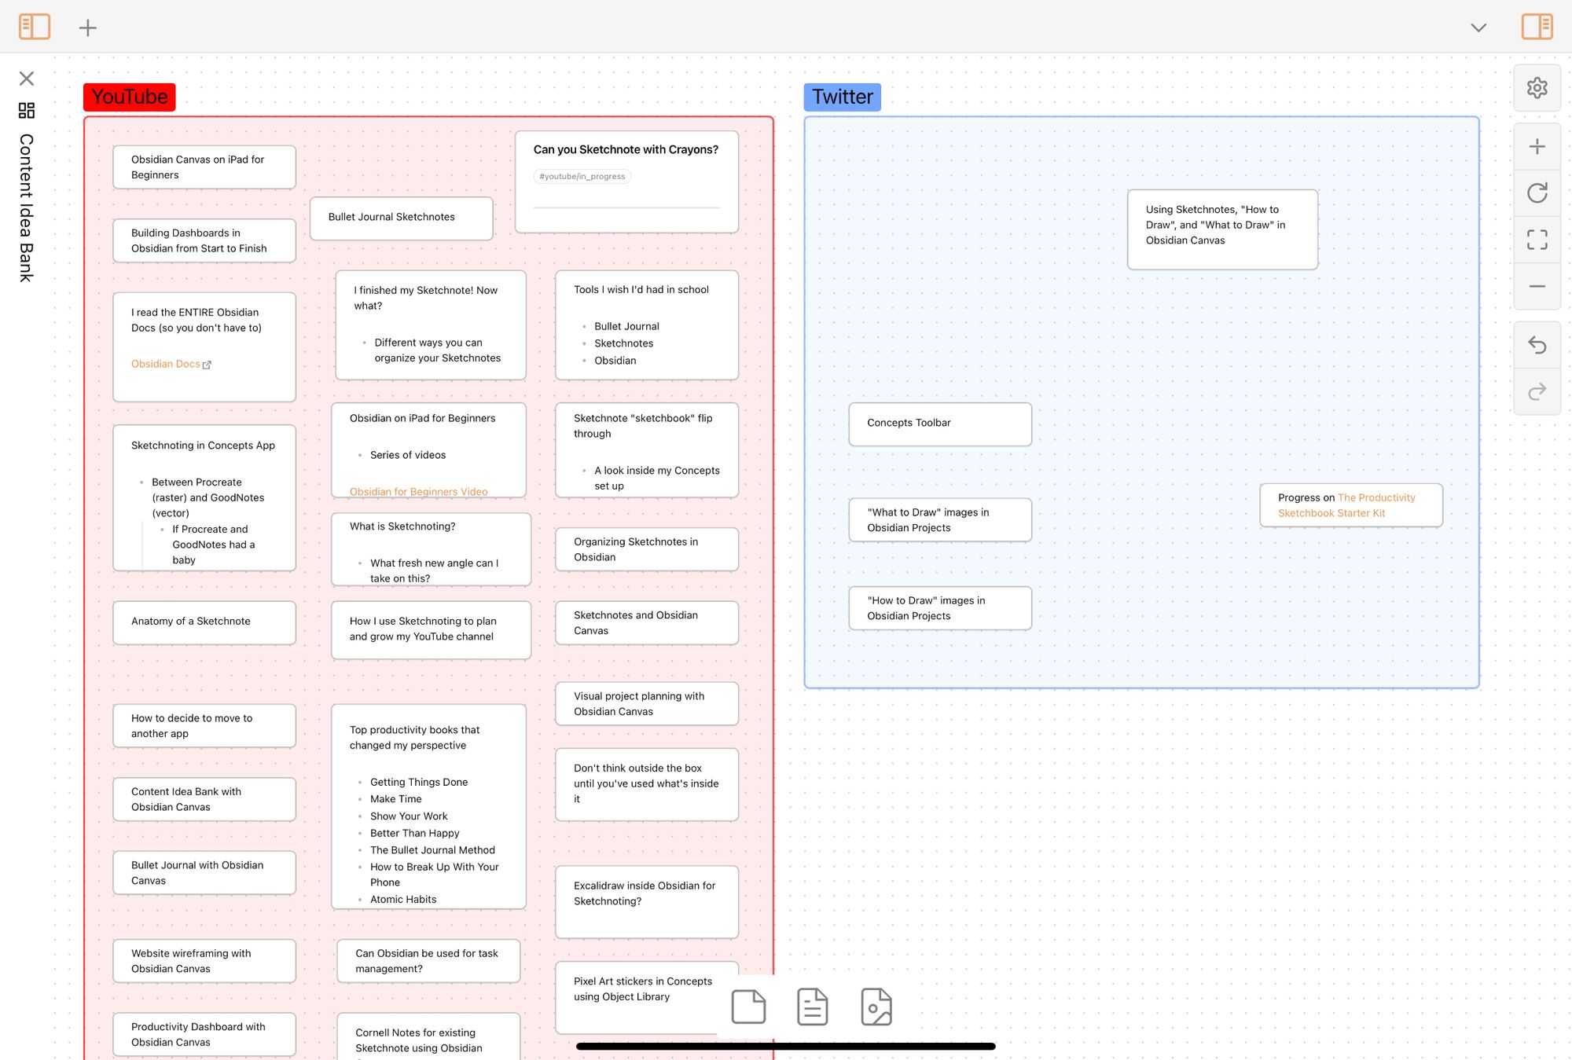The height and width of the screenshot is (1060, 1572).
Task: Click the Atomic Habits list item
Action: (x=402, y=899)
